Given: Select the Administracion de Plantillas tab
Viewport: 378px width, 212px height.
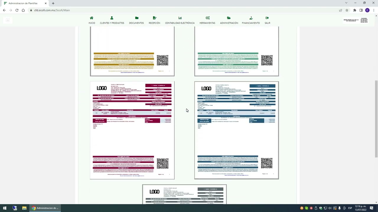Looking at the screenshot, I should coord(25,3).
